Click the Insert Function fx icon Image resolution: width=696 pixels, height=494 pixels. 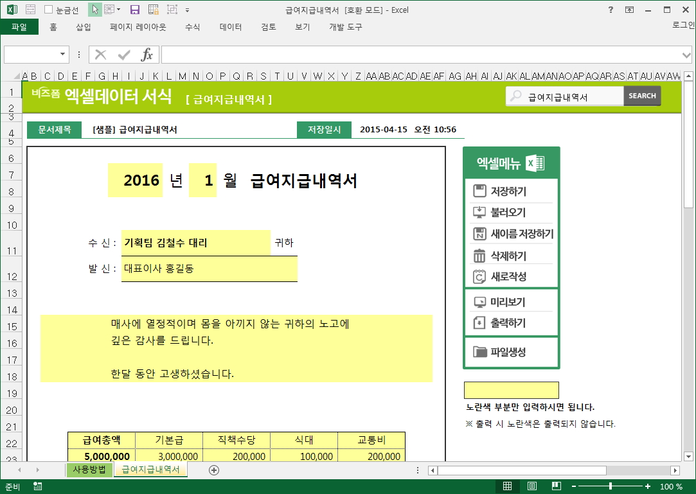(147, 55)
